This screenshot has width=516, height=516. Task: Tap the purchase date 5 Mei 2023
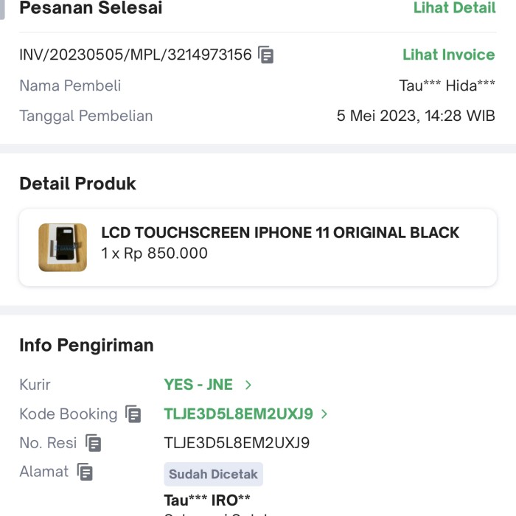coord(416,116)
